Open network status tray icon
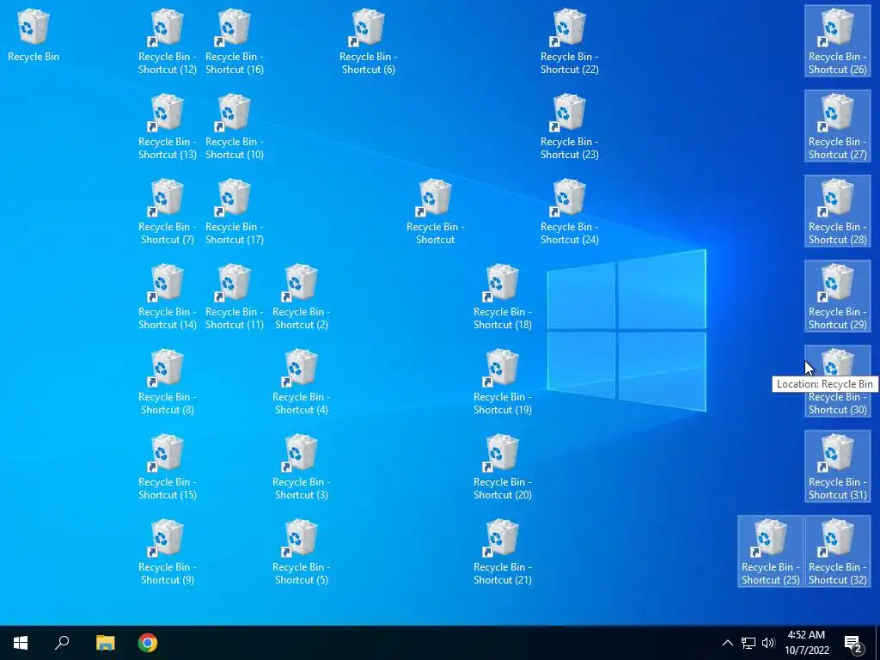The image size is (880, 660). (749, 643)
